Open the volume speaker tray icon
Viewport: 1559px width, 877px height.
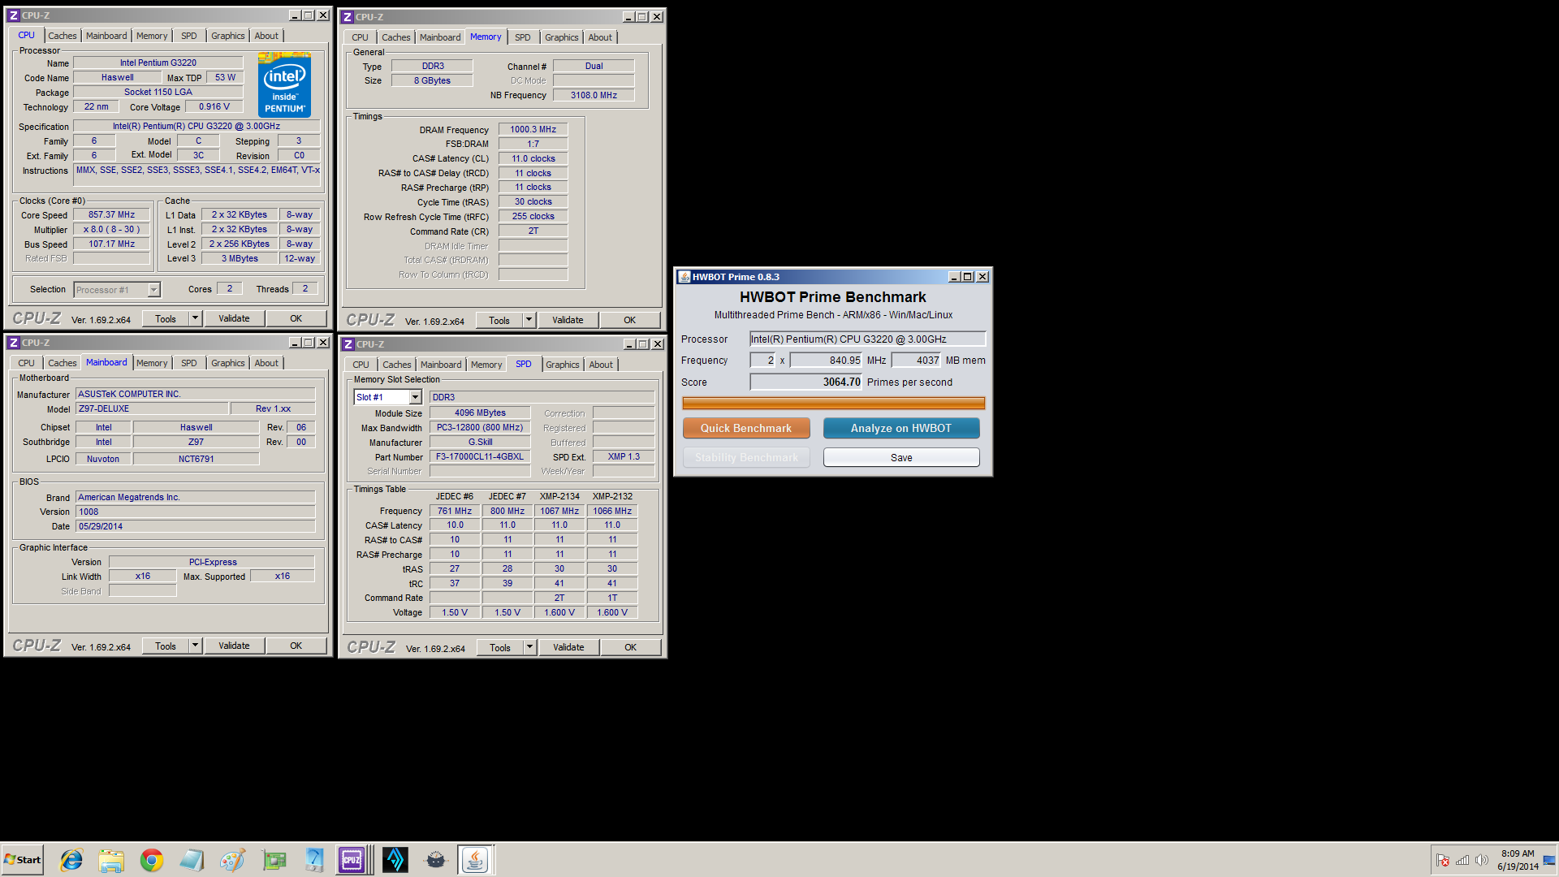[1481, 860]
